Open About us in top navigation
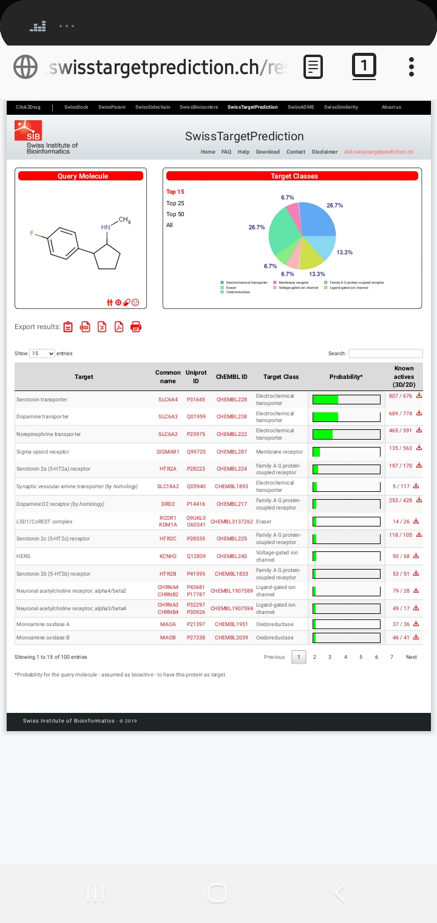 391,107
